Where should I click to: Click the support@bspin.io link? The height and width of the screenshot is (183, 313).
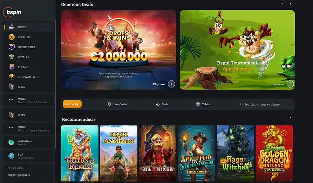coord(19,175)
